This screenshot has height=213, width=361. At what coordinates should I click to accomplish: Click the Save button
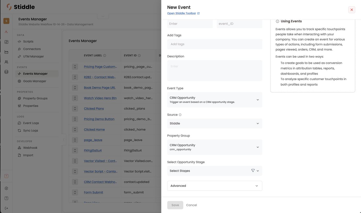coord(175,205)
